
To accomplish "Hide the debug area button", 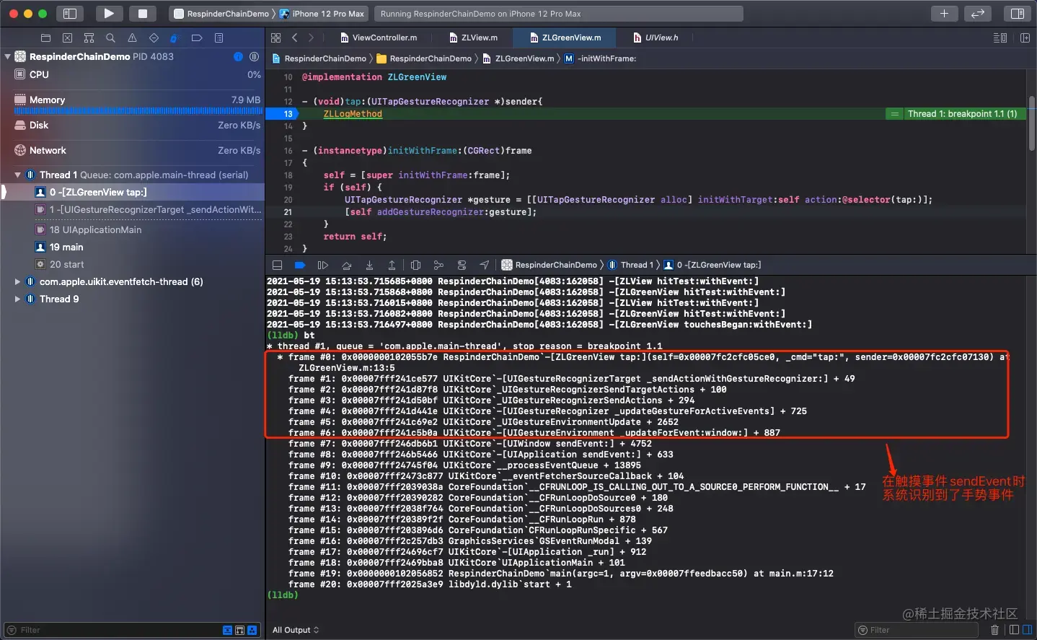I will (x=277, y=265).
